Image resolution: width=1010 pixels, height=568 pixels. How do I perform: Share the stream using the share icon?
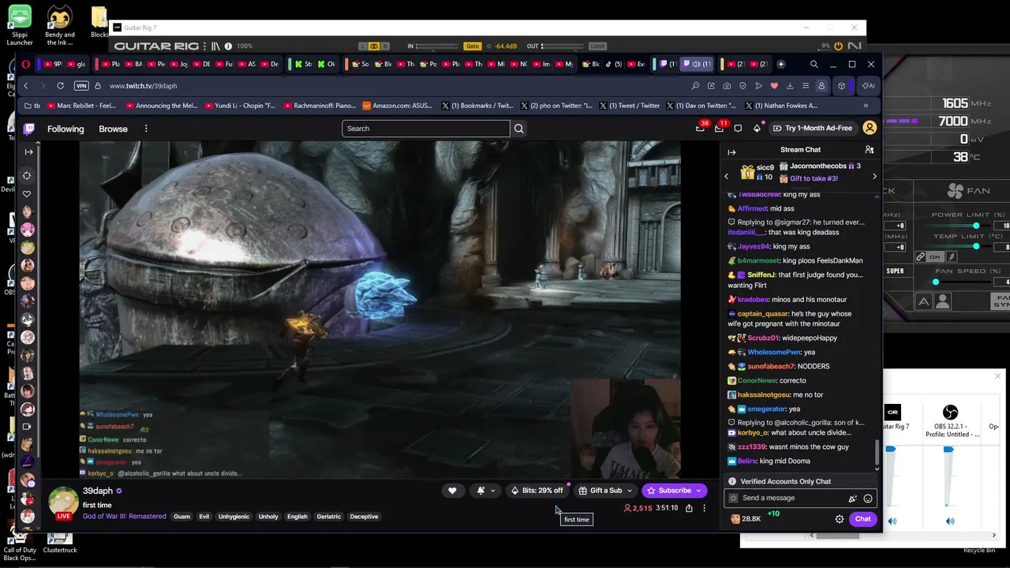point(689,508)
